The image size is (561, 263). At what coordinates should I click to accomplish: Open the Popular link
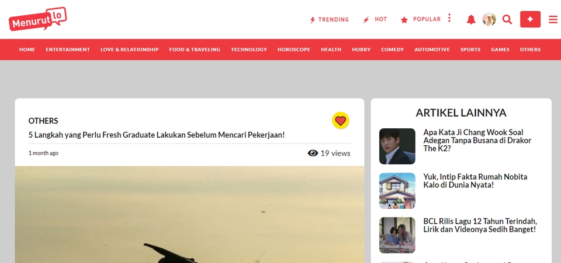(x=421, y=19)
